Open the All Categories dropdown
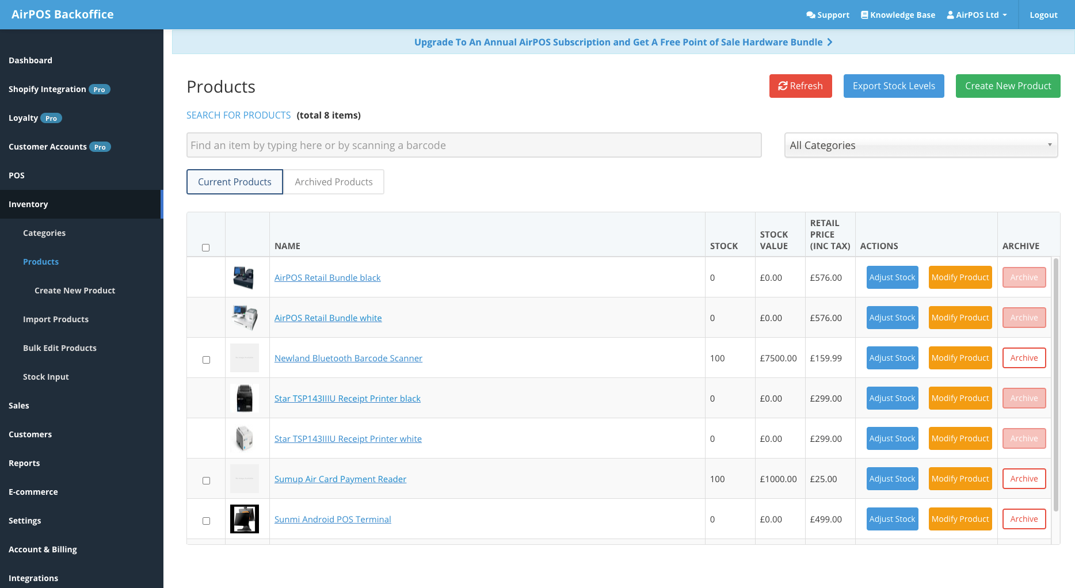This screenshot has width=1075, height=588. (x=921, y=145)
